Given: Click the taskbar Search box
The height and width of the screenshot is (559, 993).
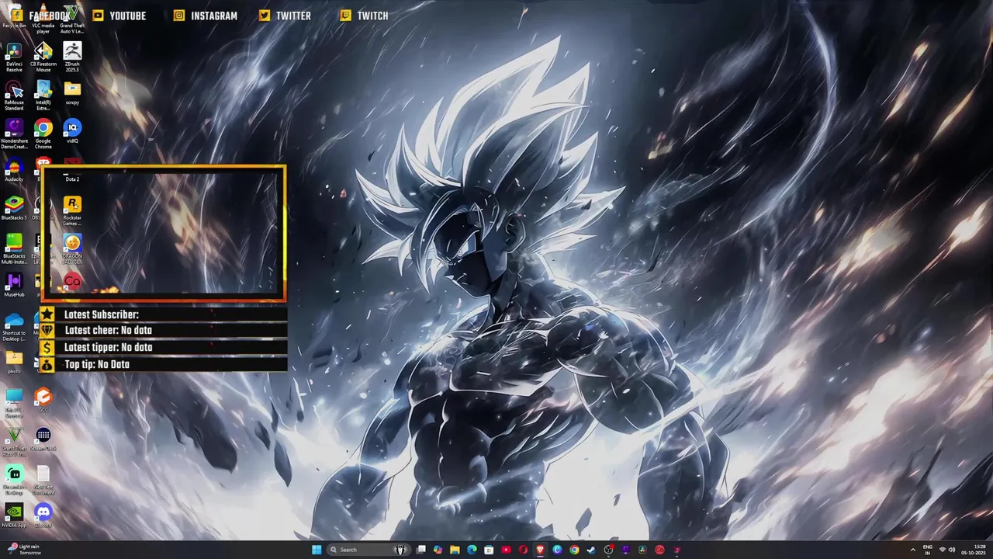Looking at the screenshot, I should click(367, 550).
